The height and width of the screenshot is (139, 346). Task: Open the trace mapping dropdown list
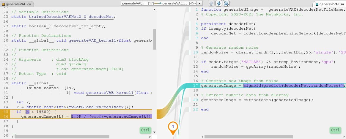pos(199,3)
